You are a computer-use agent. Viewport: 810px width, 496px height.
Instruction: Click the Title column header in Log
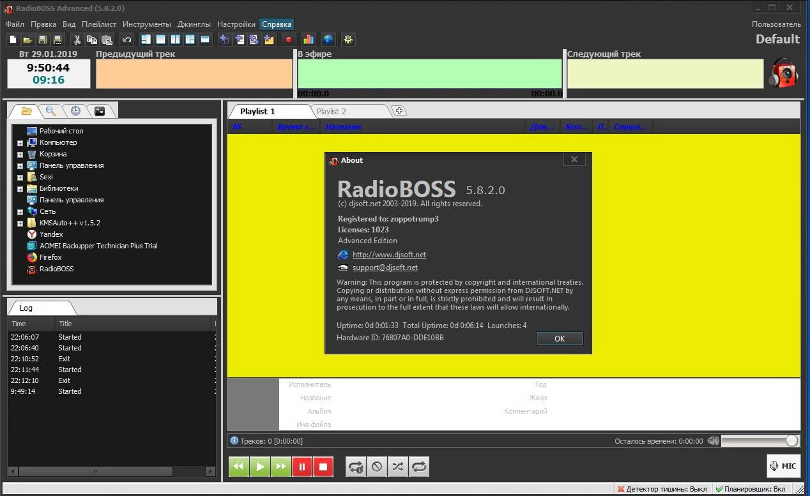point(134,324)
